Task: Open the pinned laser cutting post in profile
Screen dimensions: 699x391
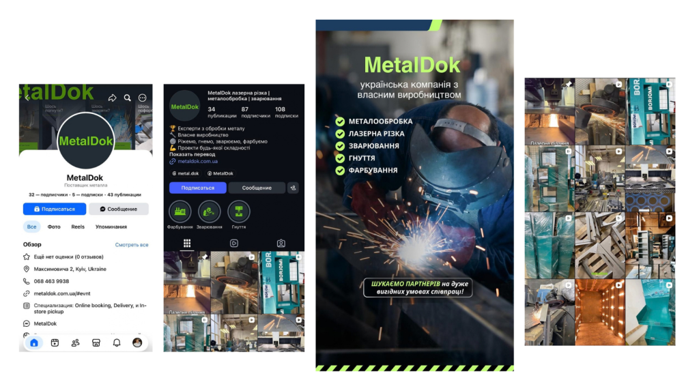Action: 187,283
